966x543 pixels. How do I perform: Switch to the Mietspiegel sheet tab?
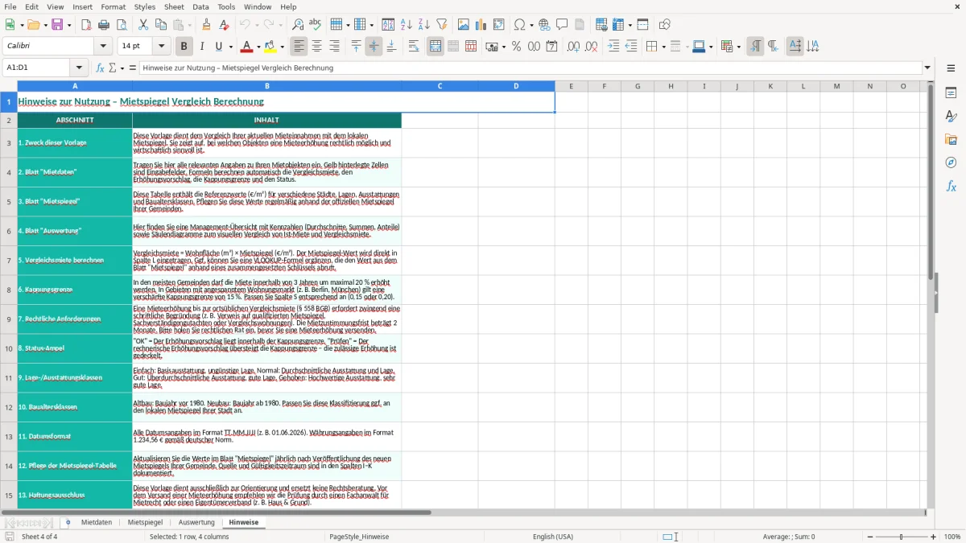pos(145,522)
